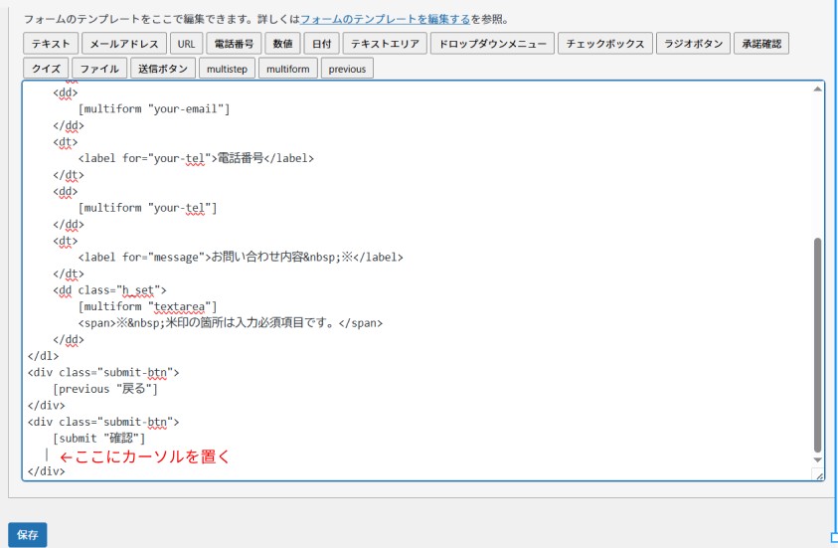Add a 電話番号 field tag
The width and height of the screenshot is (838, 548).
click(234, 44)
